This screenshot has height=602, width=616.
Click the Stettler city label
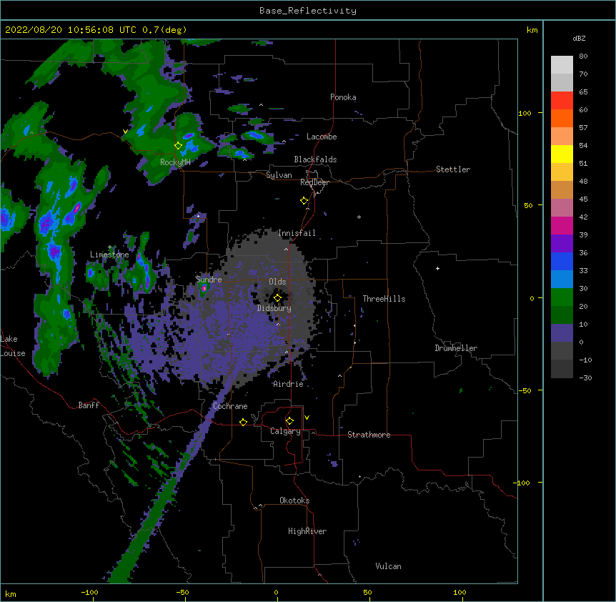[453, 169]
